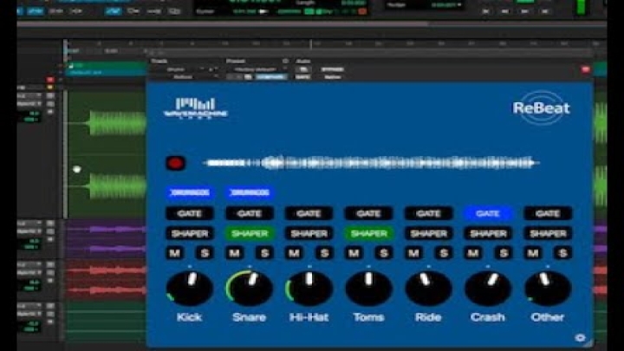Mute the Kick channel

click(175, 253)
